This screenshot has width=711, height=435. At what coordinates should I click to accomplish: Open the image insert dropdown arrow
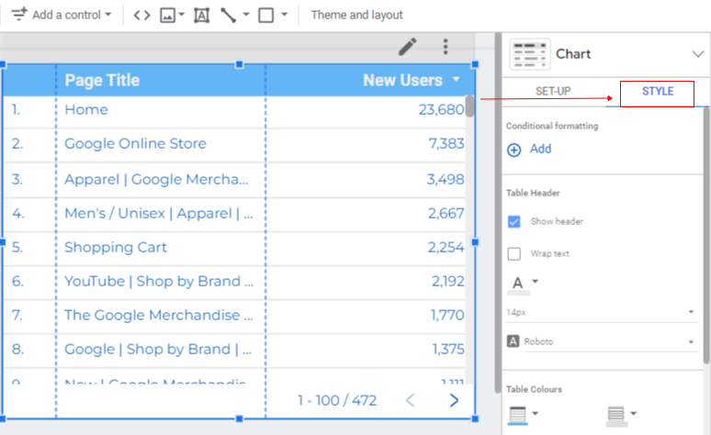click(181, 15)
